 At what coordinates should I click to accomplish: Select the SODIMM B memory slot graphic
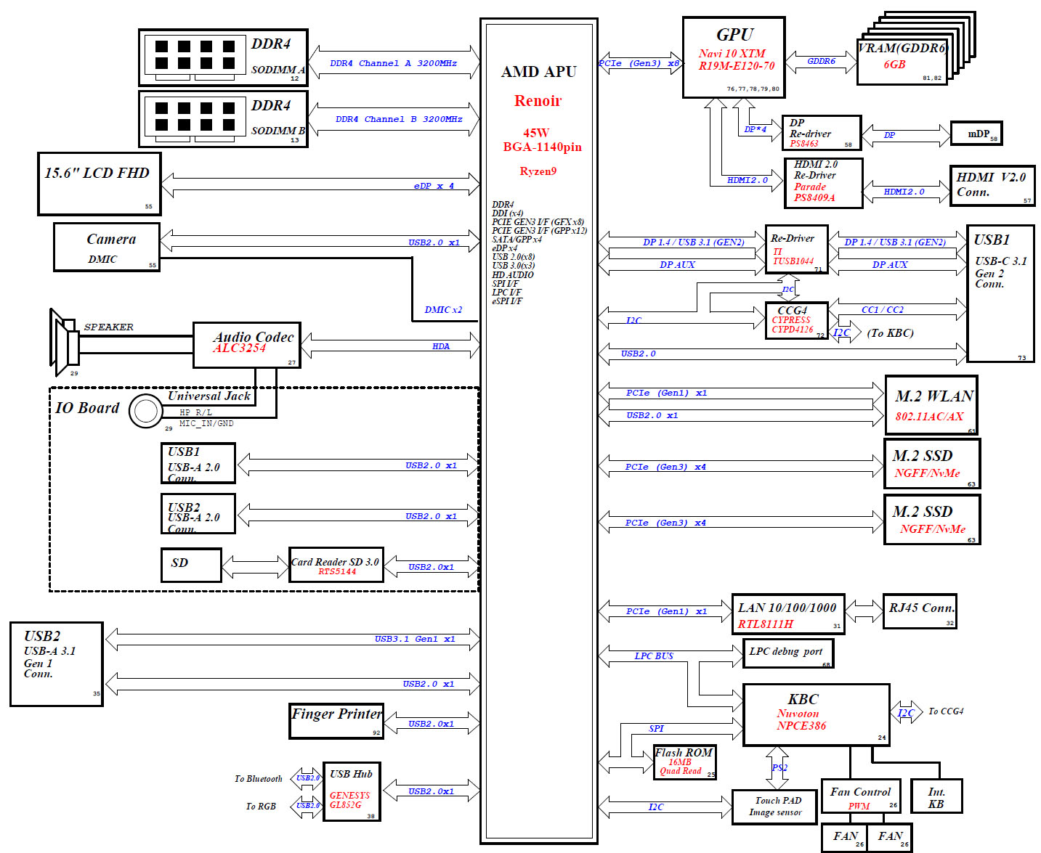click(194, 118)
